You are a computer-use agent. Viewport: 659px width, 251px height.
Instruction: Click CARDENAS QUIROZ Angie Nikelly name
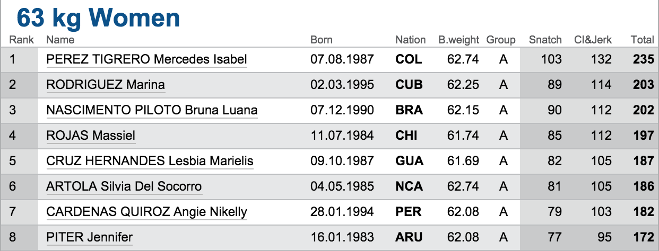coord(147,212)
